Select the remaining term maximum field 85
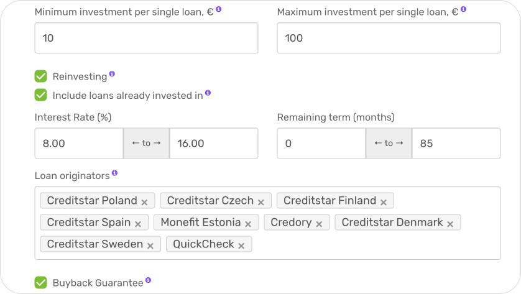The height and width of the screenshot is (294, 521). [456, 143]
